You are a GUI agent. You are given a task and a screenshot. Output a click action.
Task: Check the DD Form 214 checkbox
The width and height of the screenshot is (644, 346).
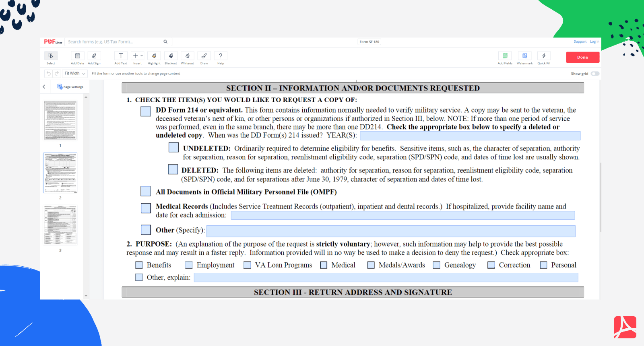pos(146,111)
